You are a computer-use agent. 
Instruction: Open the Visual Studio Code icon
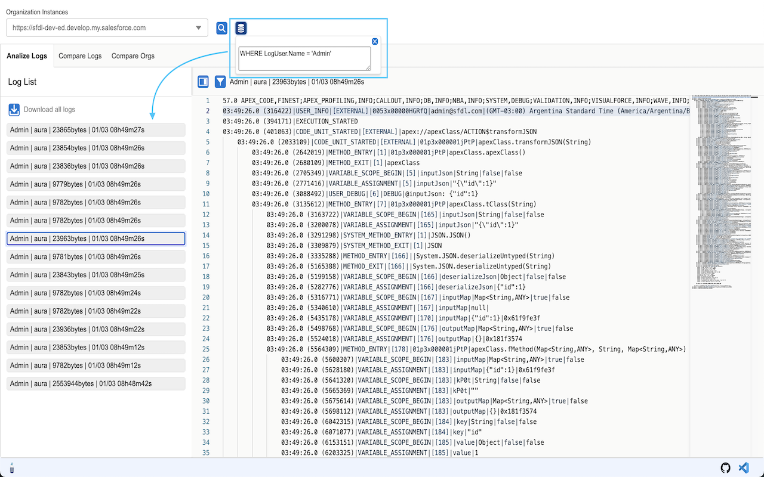tap(744, 468)
